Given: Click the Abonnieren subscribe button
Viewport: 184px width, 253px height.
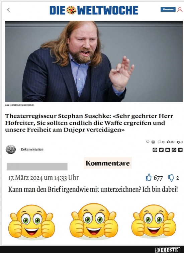Looking at the screenshot, I should pos(168,9).
